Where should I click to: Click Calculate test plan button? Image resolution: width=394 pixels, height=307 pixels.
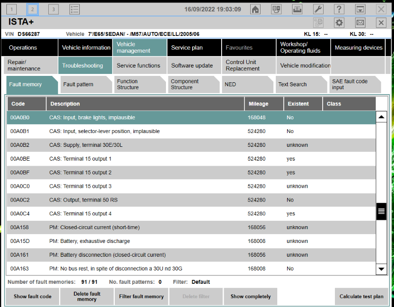tap(361, 297)
